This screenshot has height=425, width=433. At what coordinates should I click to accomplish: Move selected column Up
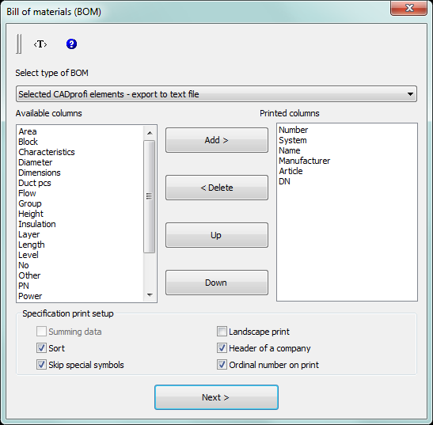coord(217,235)
